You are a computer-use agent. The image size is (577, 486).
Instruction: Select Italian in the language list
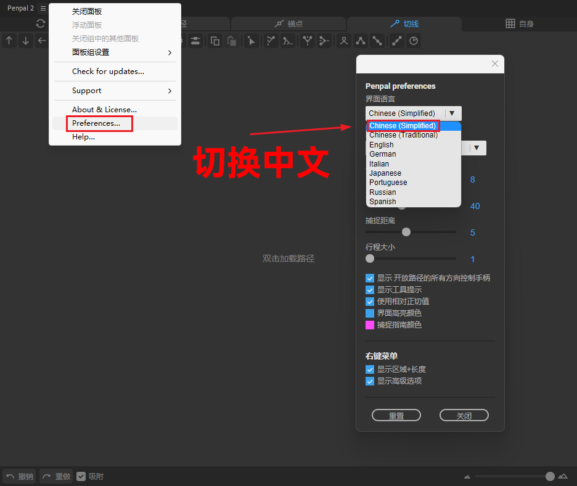[413, 164]
